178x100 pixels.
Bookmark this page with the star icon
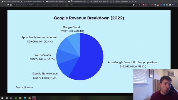pos(140,5)
